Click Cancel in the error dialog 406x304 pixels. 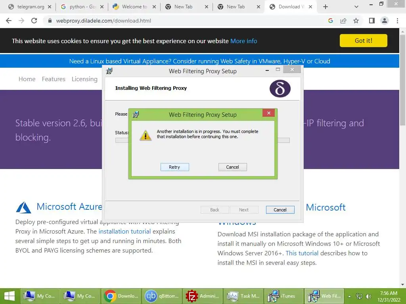coord(232,167)
